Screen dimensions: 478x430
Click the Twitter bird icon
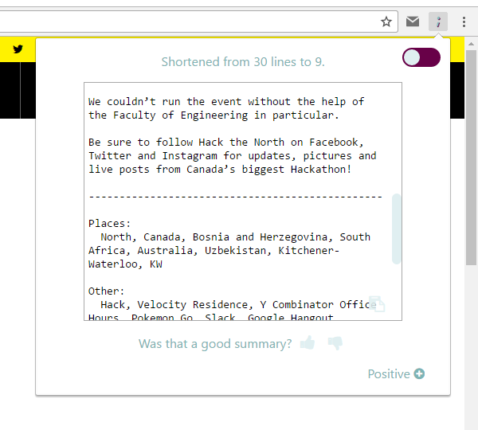pos(18,49)
